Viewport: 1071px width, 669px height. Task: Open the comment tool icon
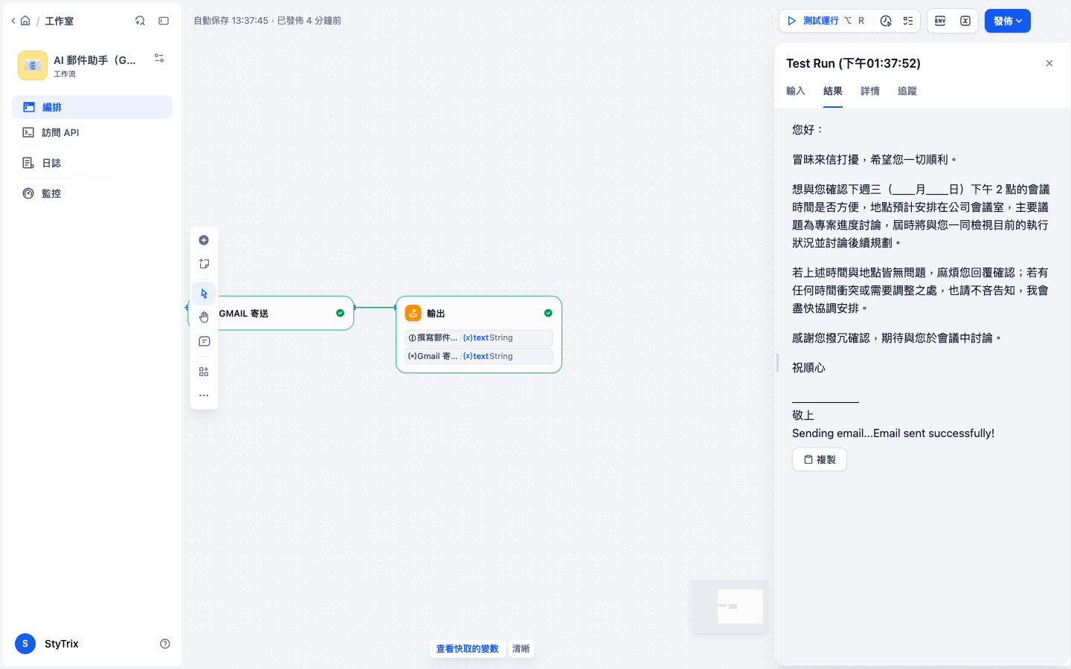tap(204, 342)
